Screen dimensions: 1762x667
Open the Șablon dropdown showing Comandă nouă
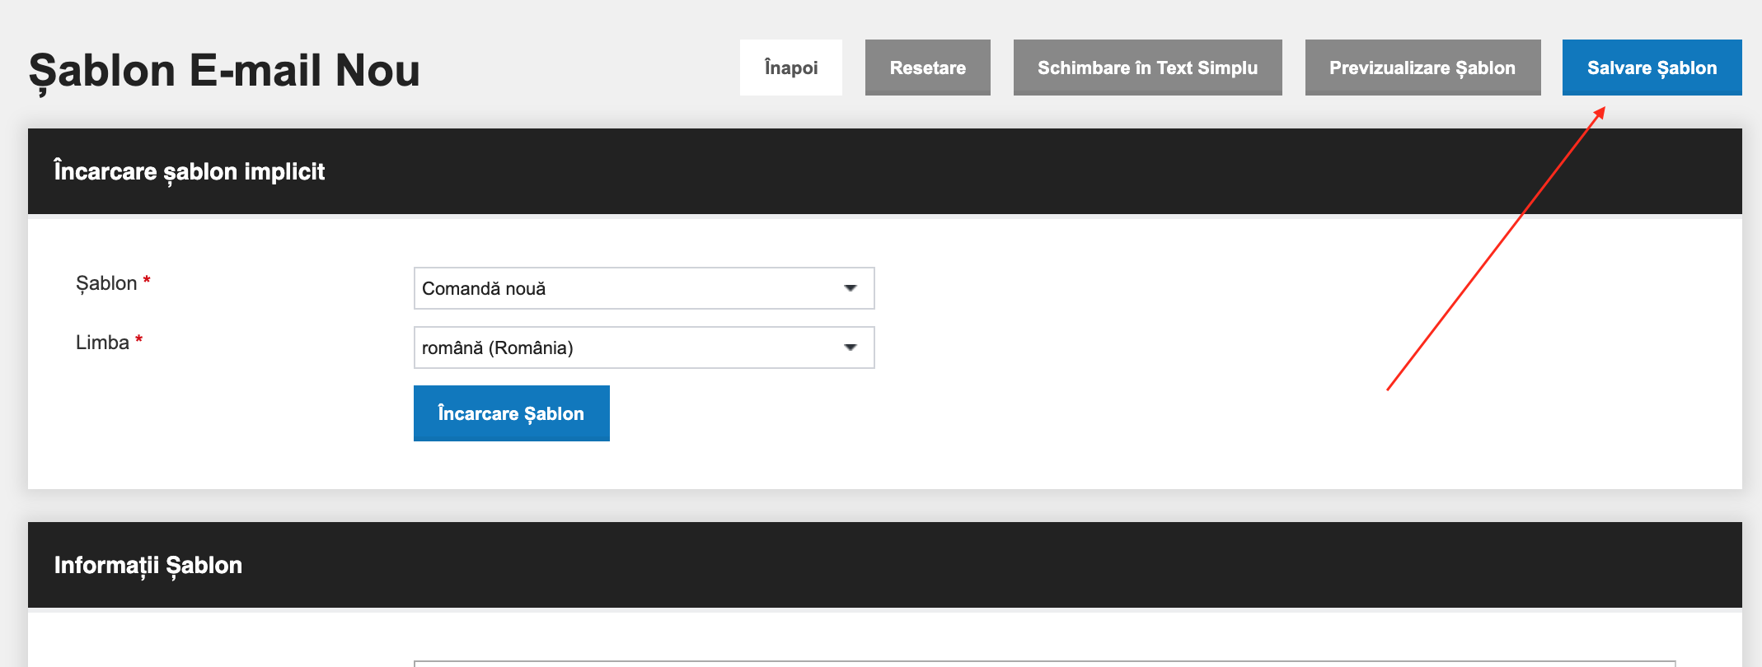(x=644, y=288)
